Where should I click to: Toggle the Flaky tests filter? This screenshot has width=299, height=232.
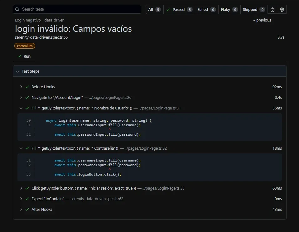click(229, 9)
